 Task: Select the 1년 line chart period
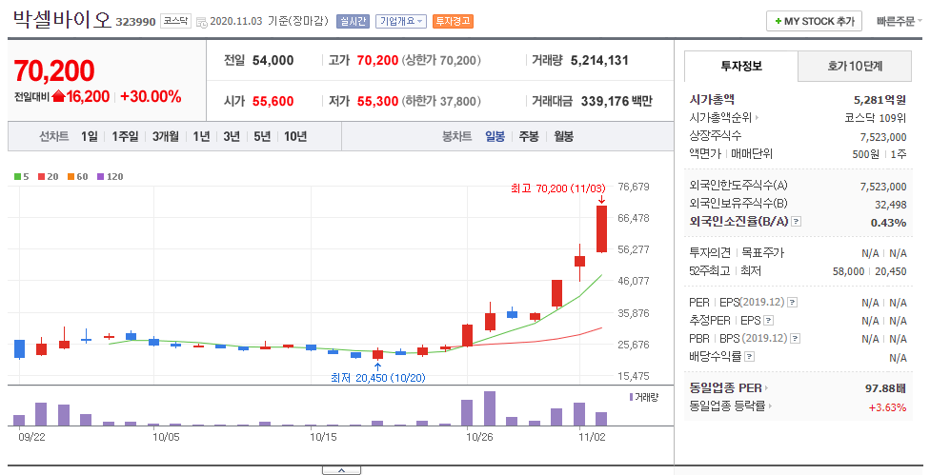click(201, 137)
